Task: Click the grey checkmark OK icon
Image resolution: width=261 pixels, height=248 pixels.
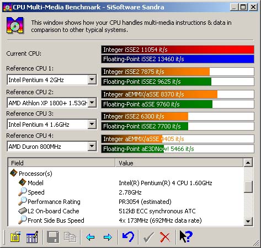Action: tap(148, 237)
